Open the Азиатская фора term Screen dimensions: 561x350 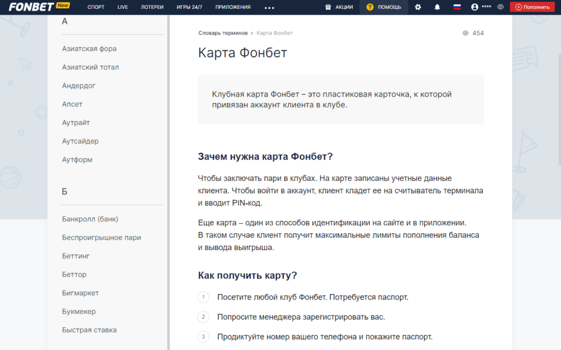pyautogui.click(x=89, y=49)
